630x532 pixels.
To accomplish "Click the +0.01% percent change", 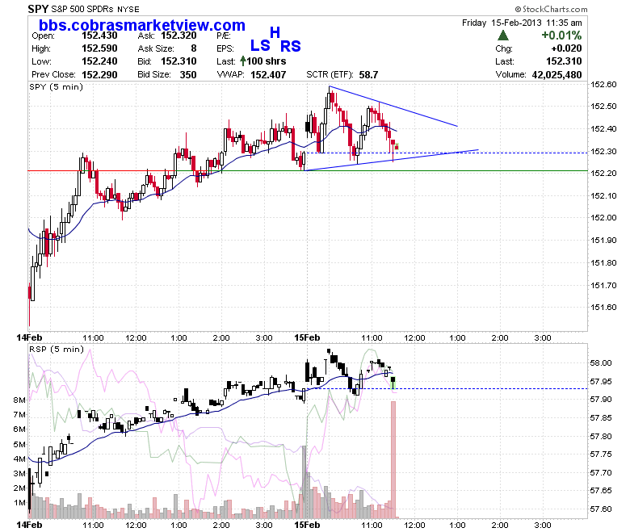I will [561, 36].
